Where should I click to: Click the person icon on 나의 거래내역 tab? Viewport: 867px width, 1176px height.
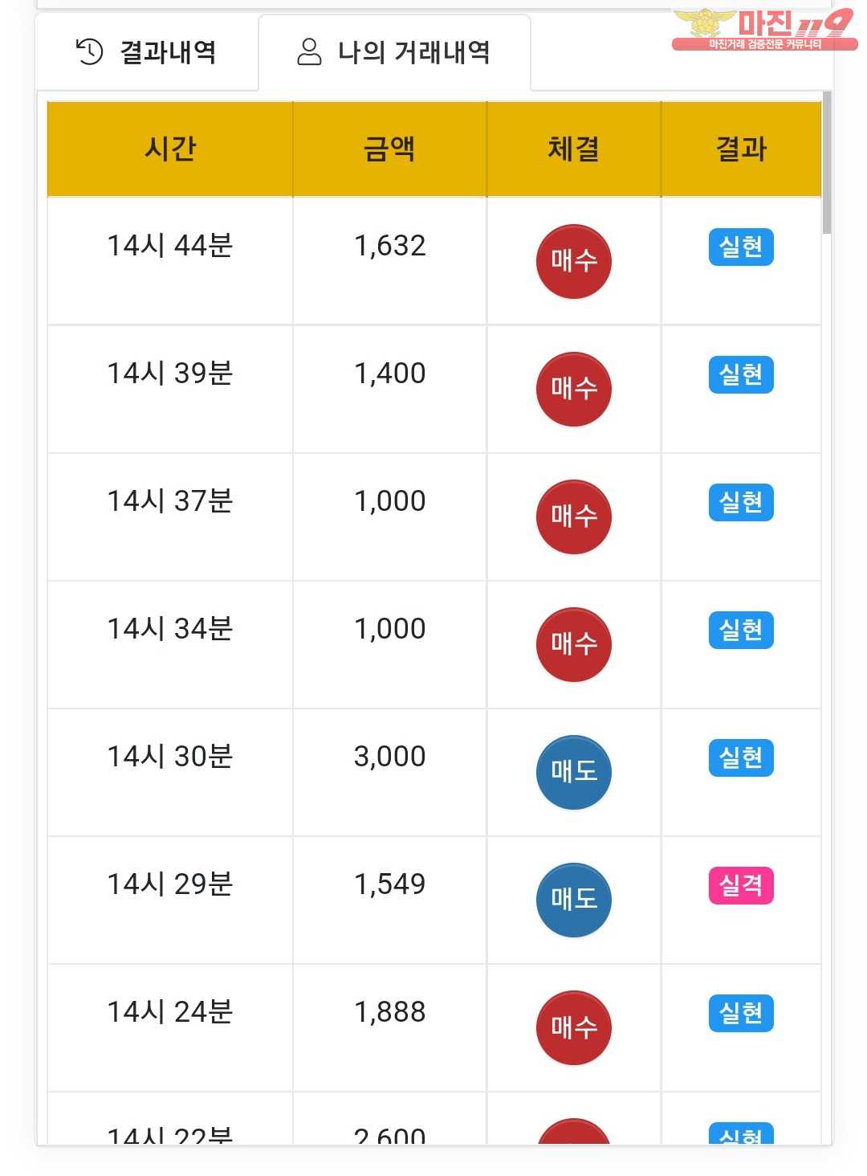click(309, 52)
